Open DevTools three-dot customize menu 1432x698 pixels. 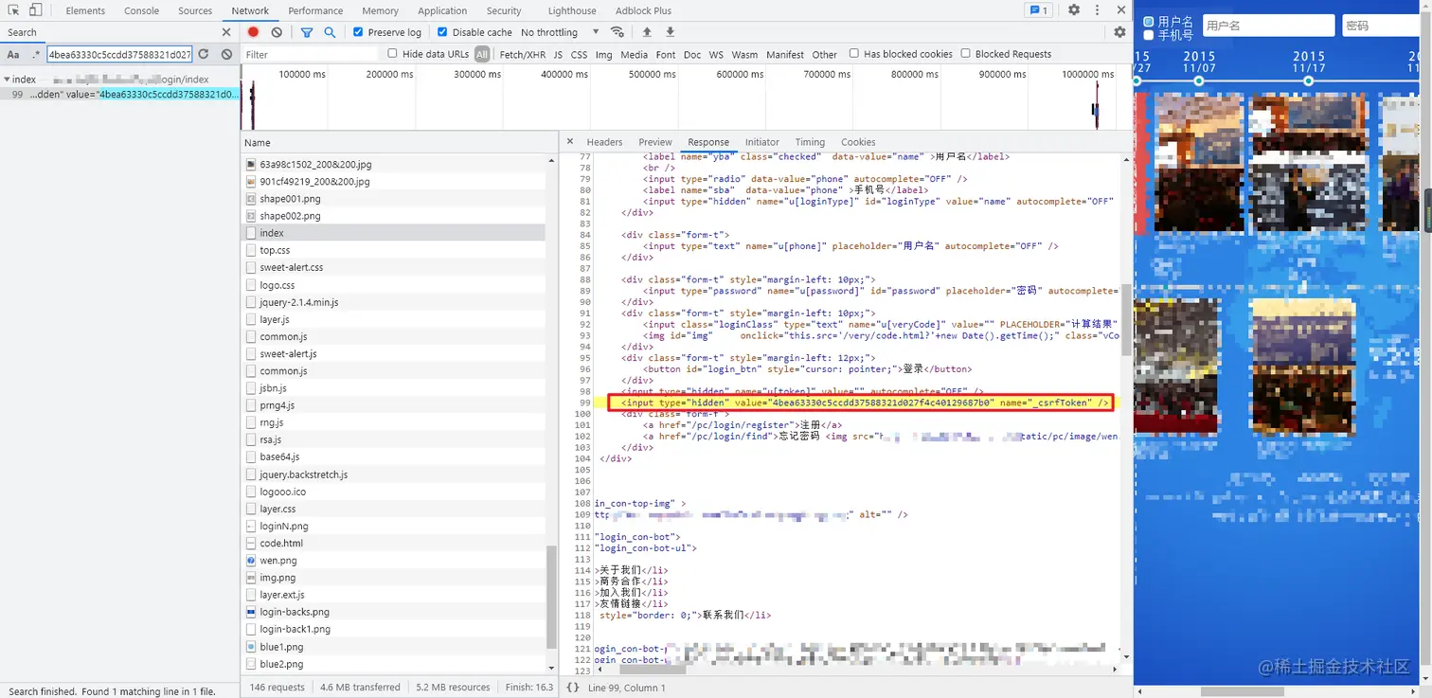point(1098,10)
